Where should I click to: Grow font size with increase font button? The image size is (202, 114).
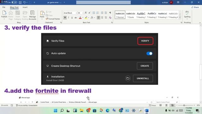click(86, 13)
